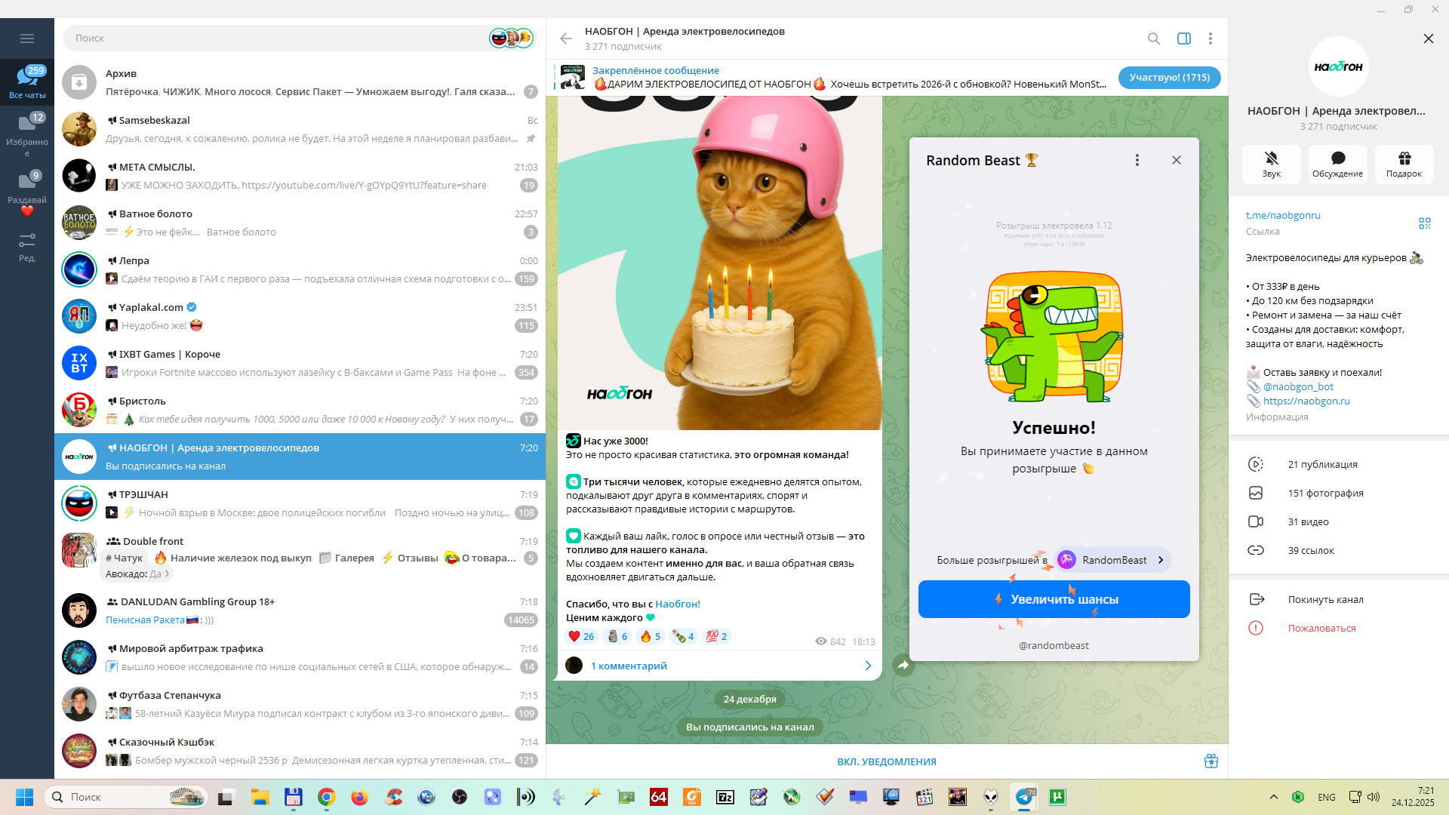Open the Архив archived chats
This screenshot has height=815, width=1449.
tap(302, 82)
